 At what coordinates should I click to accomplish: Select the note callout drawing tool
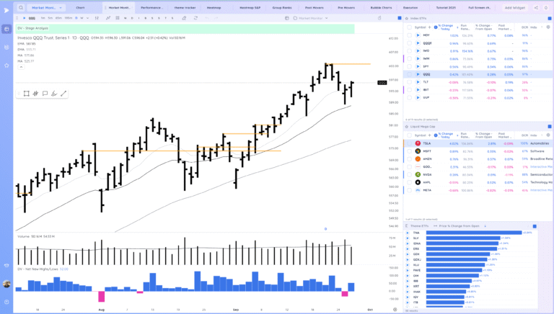click(x=45, y=94)
